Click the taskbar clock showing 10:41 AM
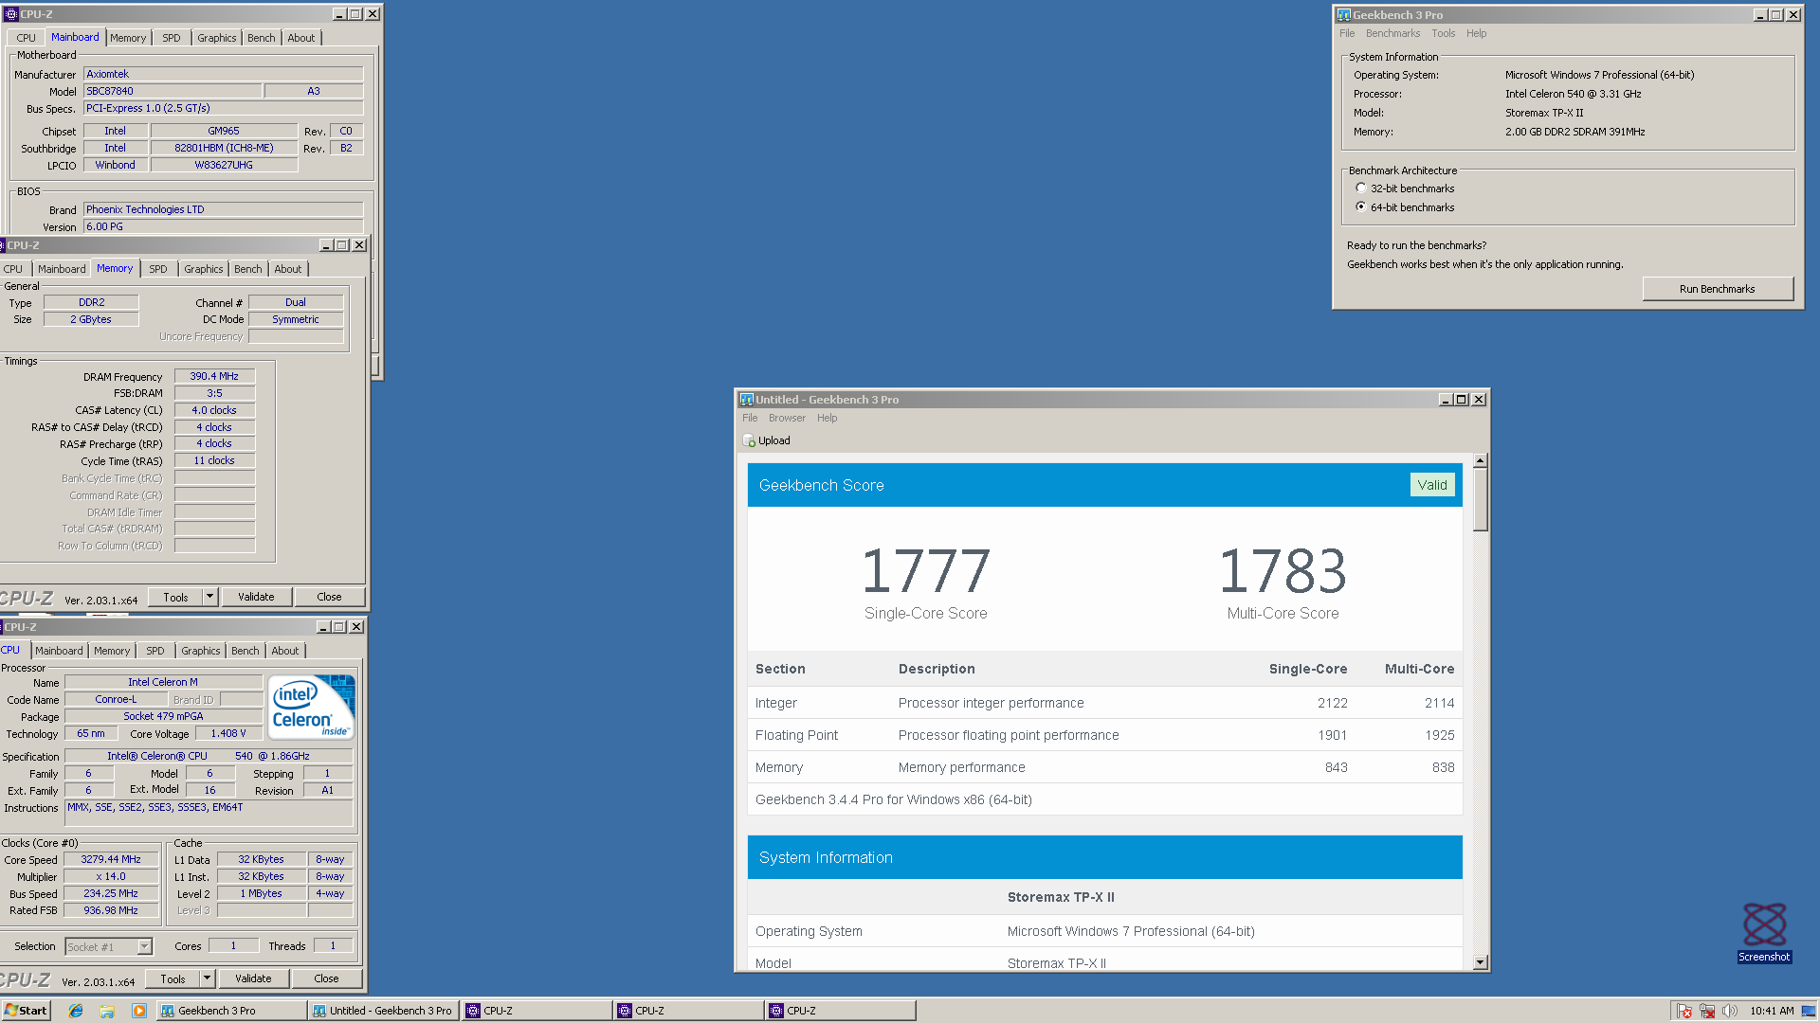Viewport: 1820px width, 1023px height. [1772, 1011]
